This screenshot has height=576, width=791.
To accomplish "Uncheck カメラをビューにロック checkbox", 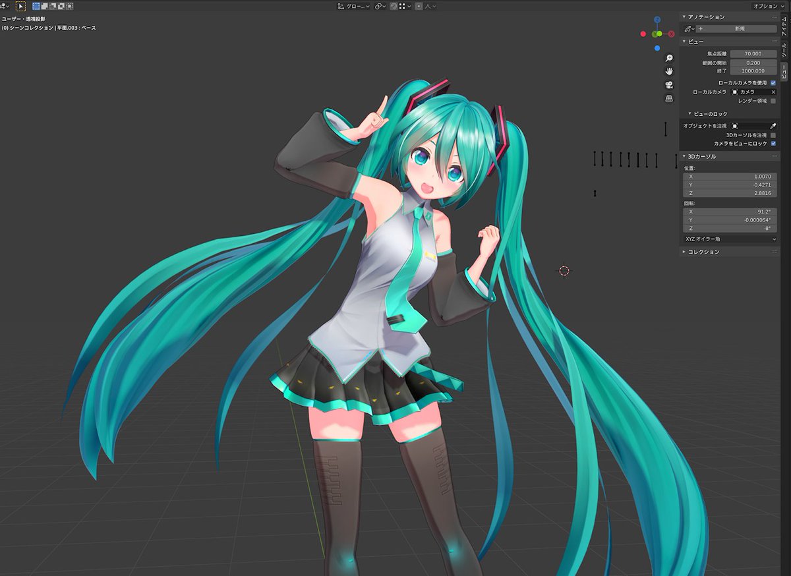I will pos(773,143).
